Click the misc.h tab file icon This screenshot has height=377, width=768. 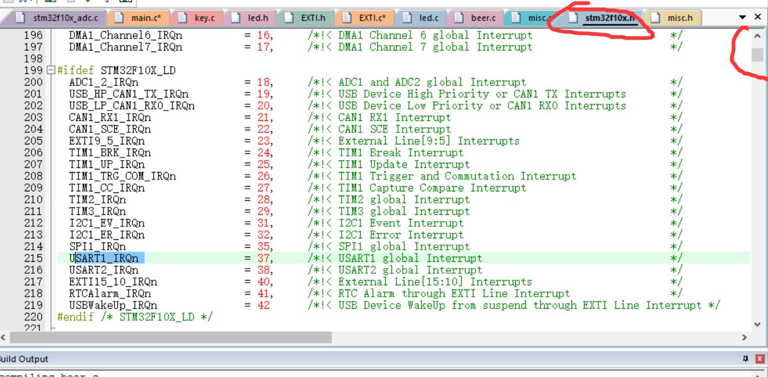[657, 18]
